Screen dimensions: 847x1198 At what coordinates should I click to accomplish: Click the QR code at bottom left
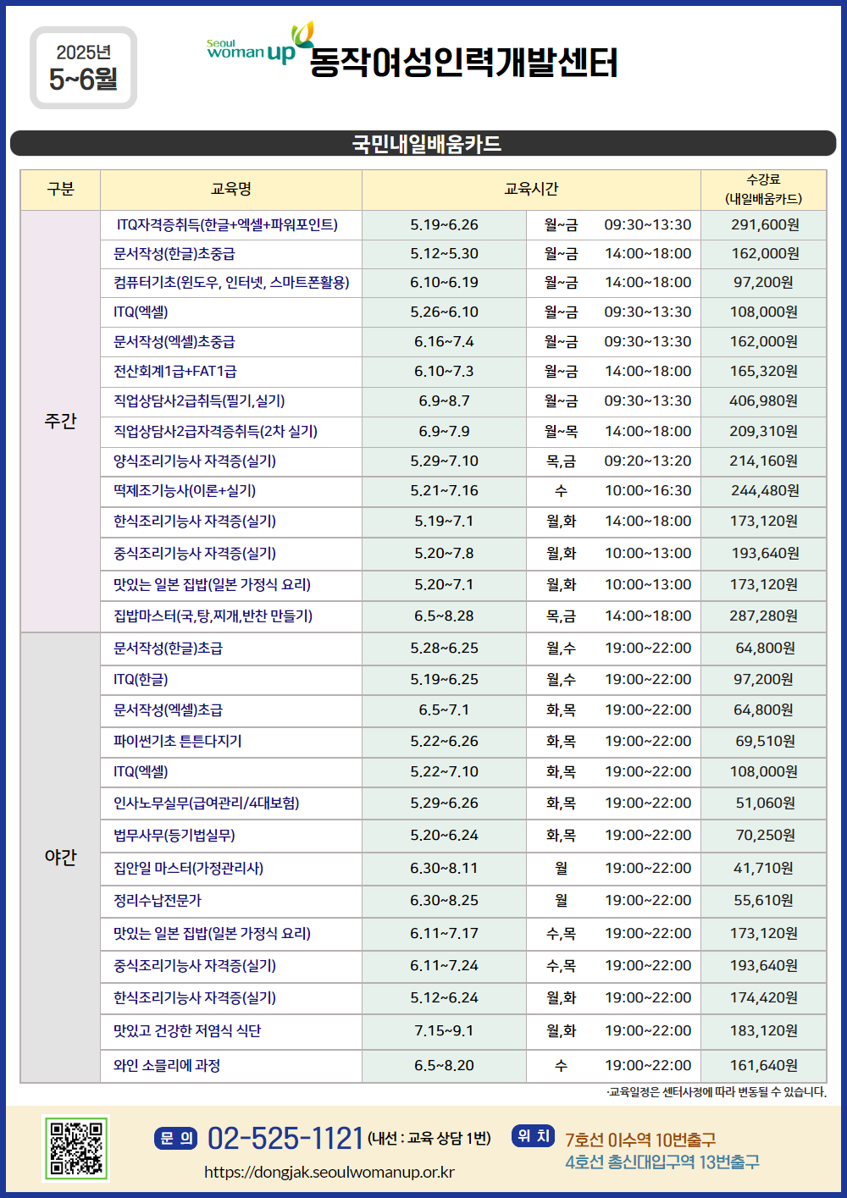tap(76, 1148)
